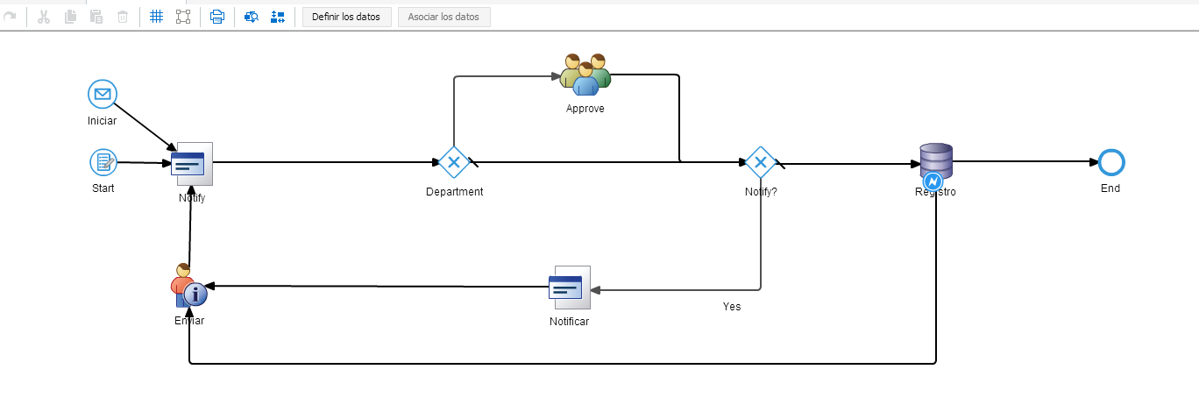Click the align/distribute elements icon

click(278, 17)
